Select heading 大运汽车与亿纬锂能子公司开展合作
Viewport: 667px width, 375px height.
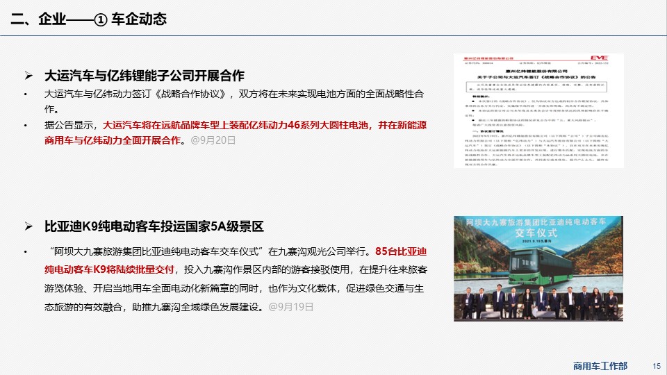tap(145, 76)
